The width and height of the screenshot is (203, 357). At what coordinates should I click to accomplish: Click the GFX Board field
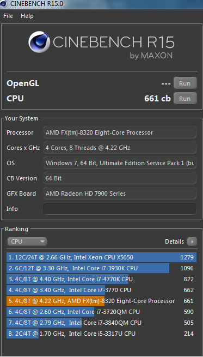[x=120, y=193]
